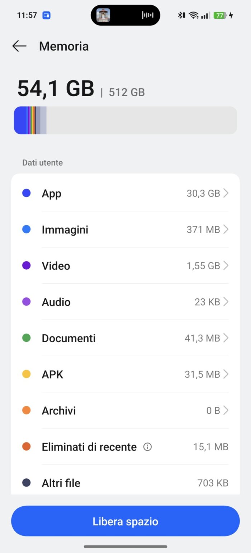Tap the cellular signal bars icon
Screen dimensions: 251x553
pos(205,15)
